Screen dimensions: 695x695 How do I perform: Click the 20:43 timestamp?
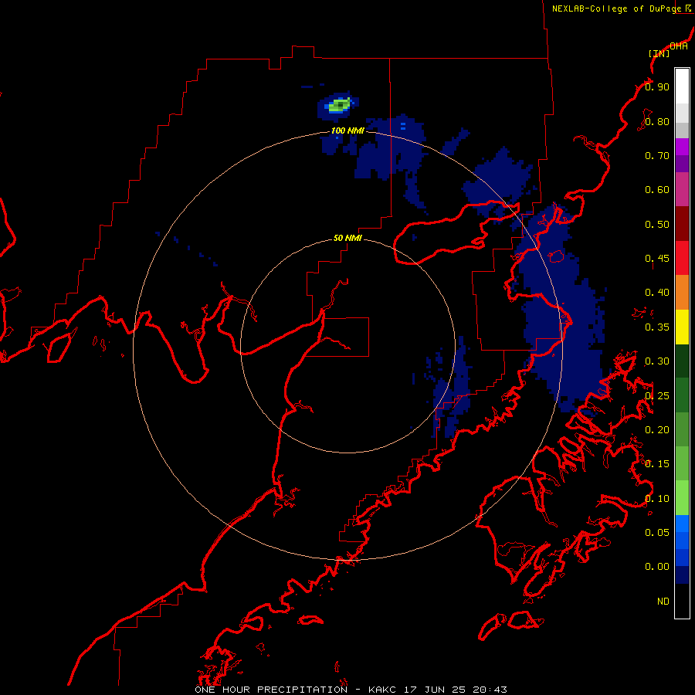(489, 690)
